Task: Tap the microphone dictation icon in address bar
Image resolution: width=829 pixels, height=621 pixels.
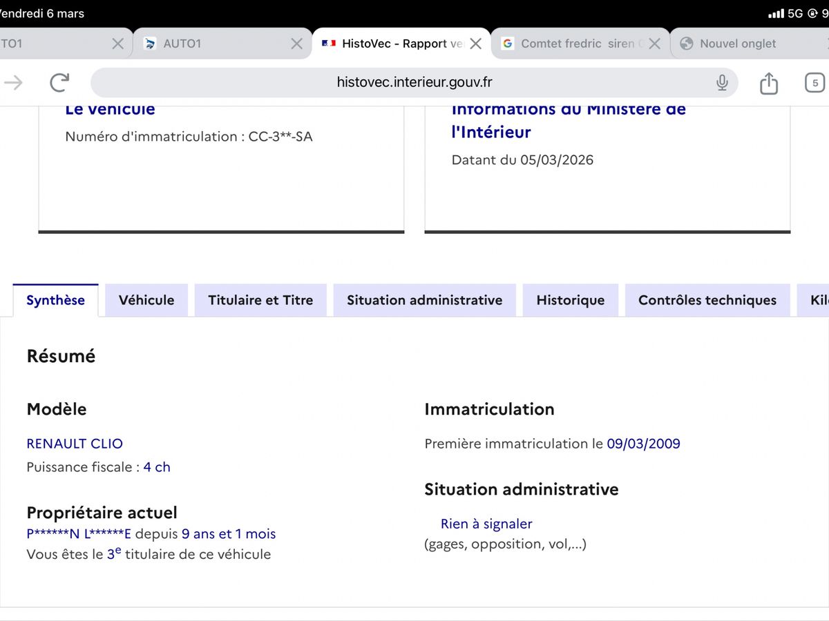Action: pos(721,81)
